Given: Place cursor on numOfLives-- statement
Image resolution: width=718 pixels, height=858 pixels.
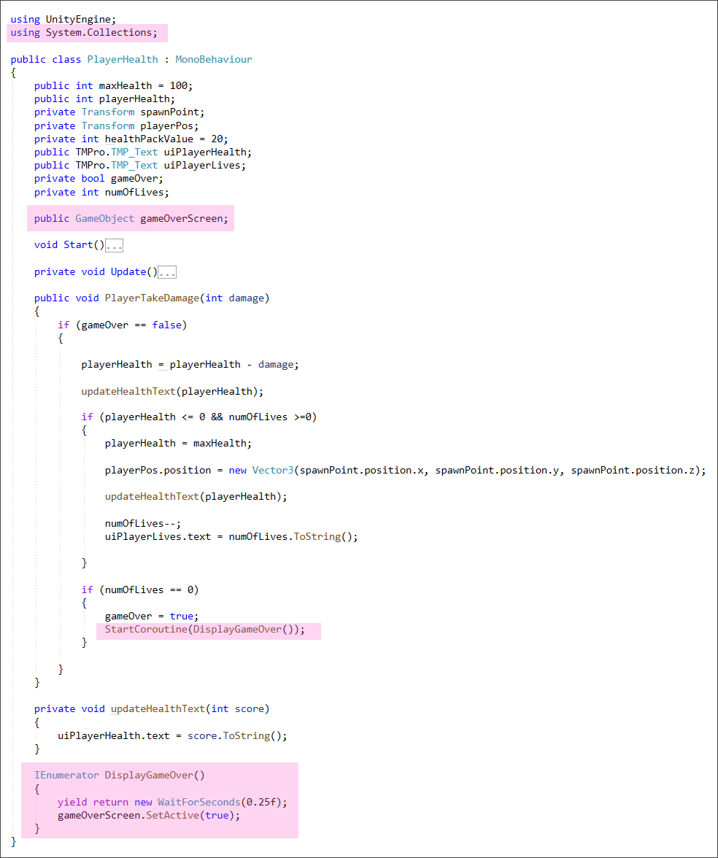Looking at the screenshot, I should click(142, 523).
